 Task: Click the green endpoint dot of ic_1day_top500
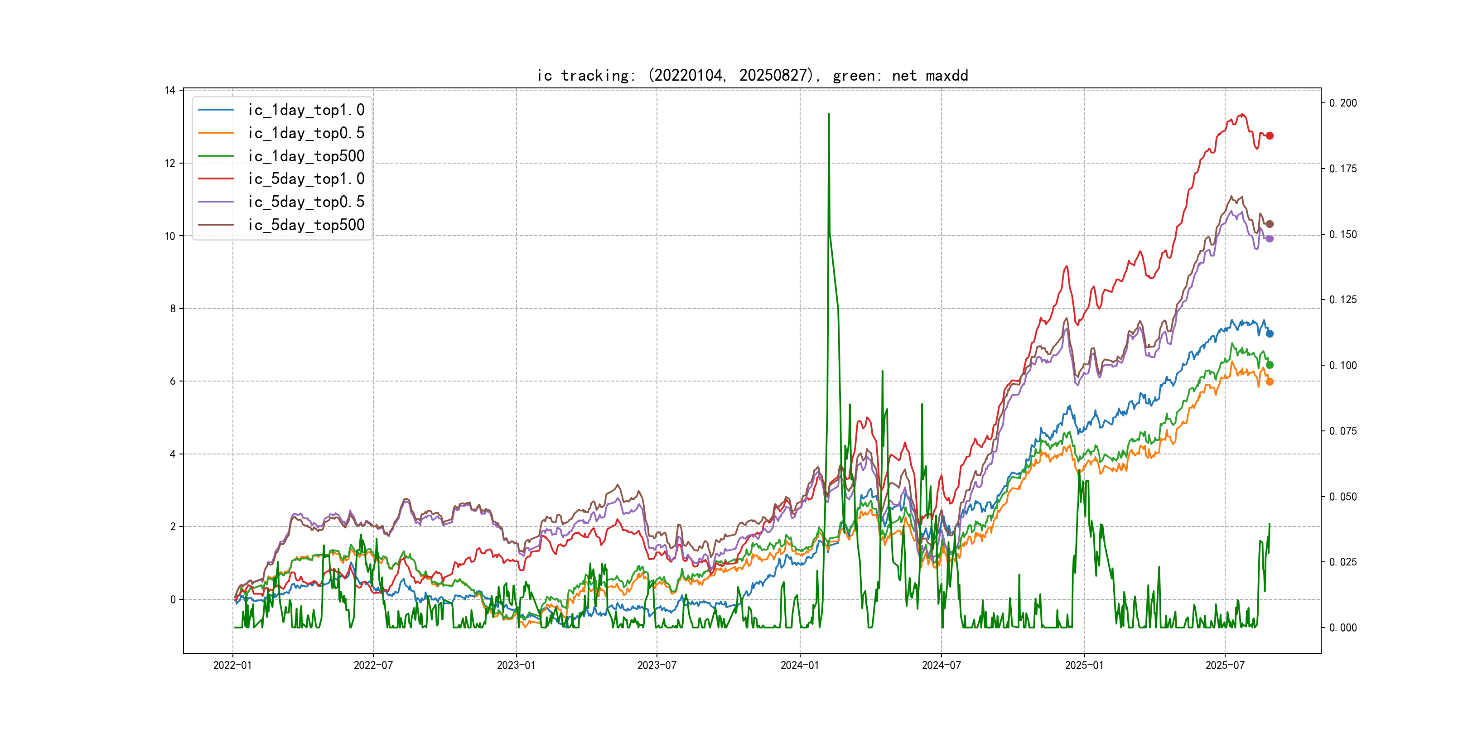click(1269, 365)
